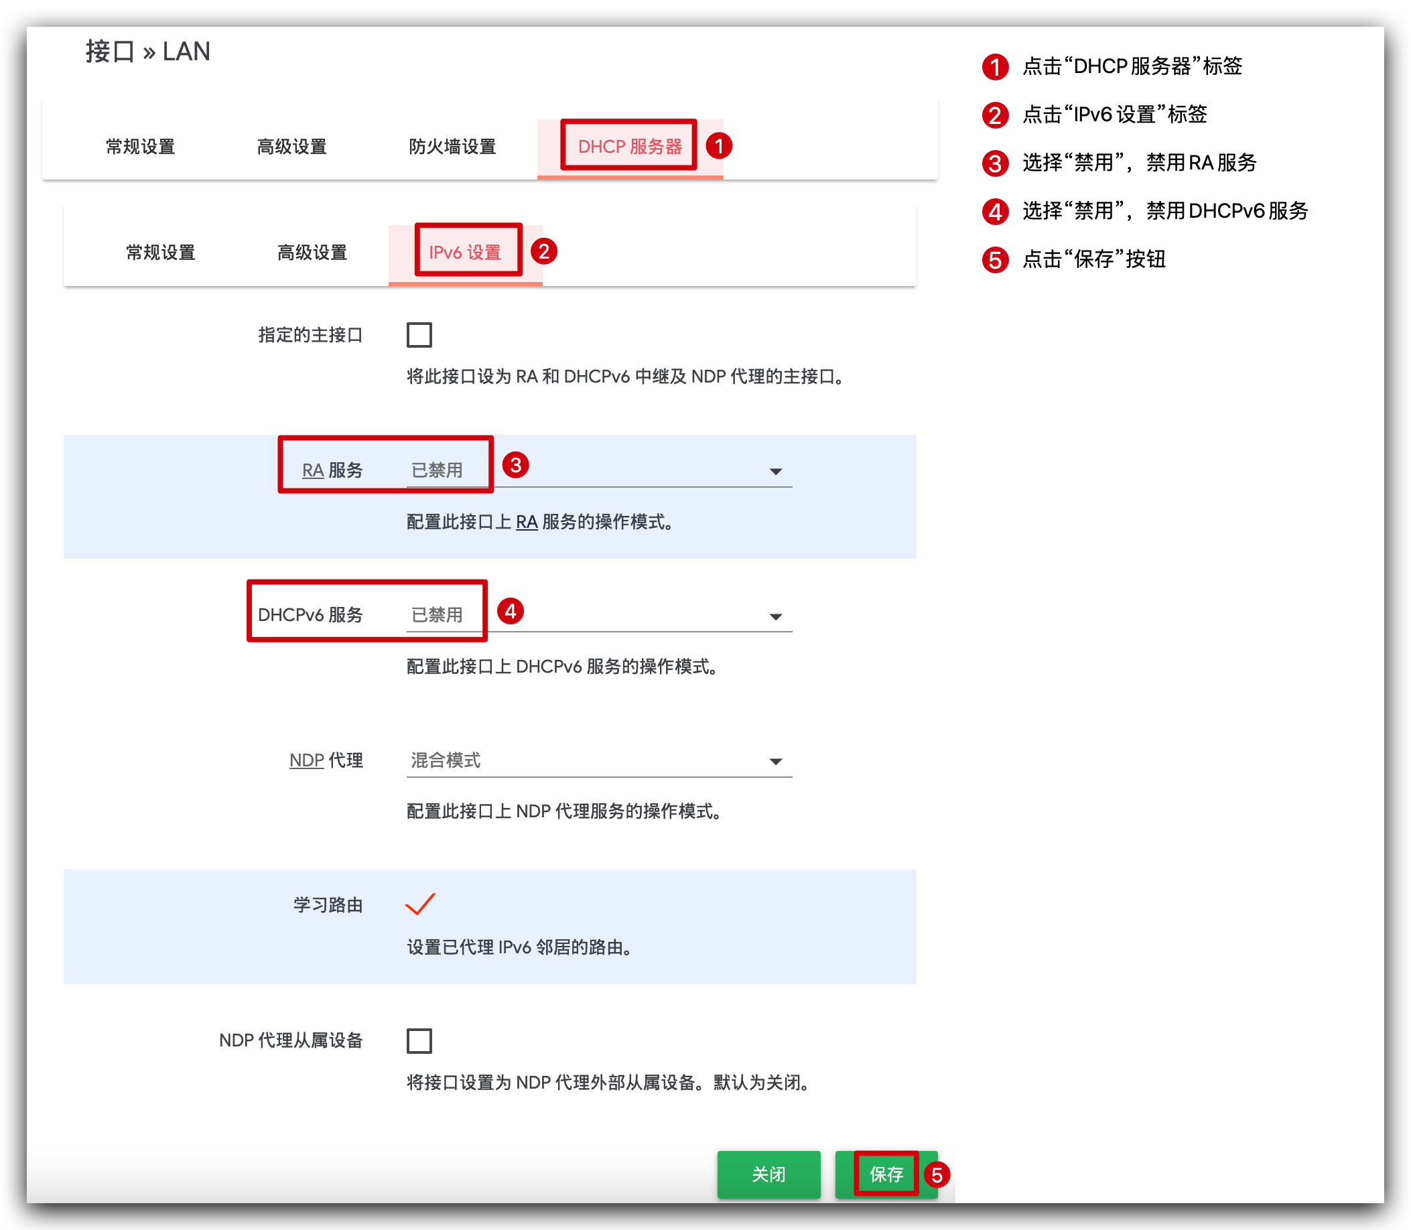Click the 接口 » LAN heading

(147, 52)
